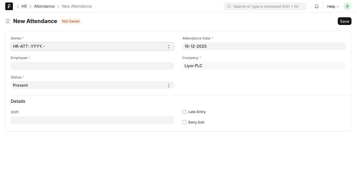Go to HR in breadcrumb

(x=24, y=6)
